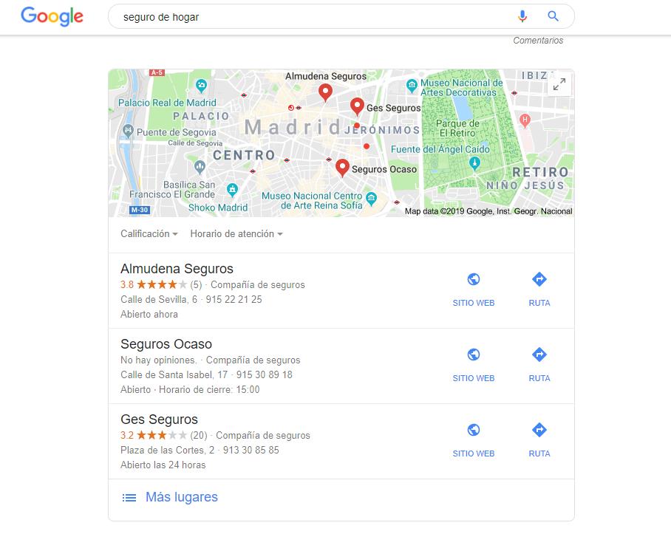This screenshot has width=671, height=534.
Task: Click into the search field with 'seguro de hogar'
Action: [313, 17]
